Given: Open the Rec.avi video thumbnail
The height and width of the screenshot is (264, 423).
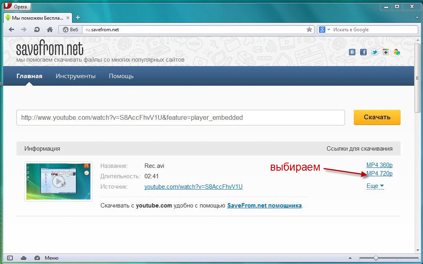Looking at the screenshot, I should pyautogui.click(x=58, y=181).
